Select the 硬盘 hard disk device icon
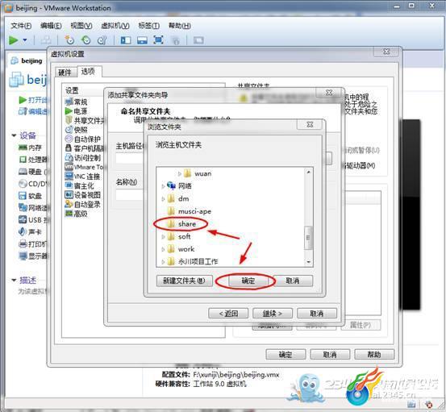This screenshot has height=412, width=446. coord(23,172)
